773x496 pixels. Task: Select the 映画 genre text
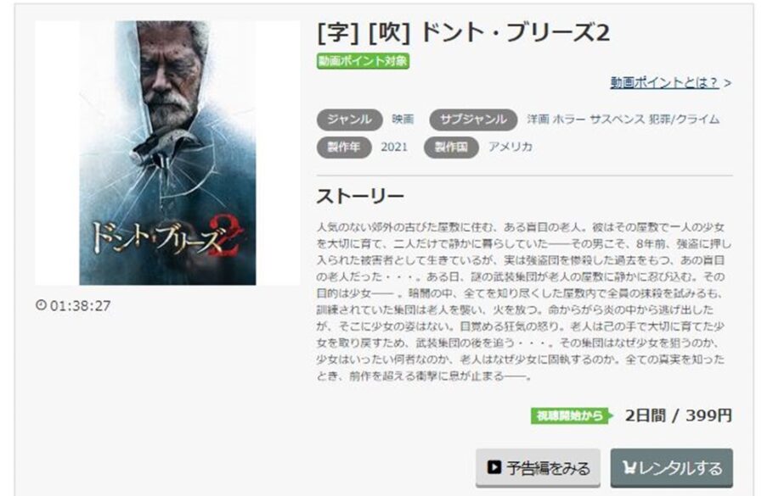click(403, 120)
